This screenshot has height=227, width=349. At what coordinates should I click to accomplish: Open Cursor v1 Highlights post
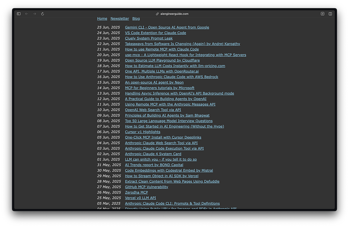[x=142, y=132]
